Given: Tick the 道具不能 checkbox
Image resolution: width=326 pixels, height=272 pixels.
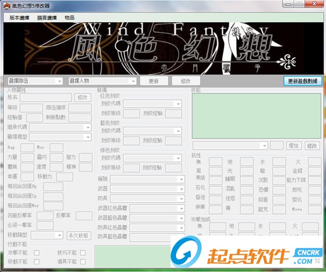Looking at the screenshot, I should pyautogui.click(x=83, y=262).
